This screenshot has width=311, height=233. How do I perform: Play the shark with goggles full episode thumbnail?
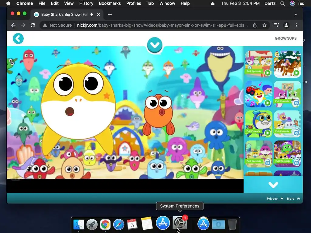(x=259, y=124)
